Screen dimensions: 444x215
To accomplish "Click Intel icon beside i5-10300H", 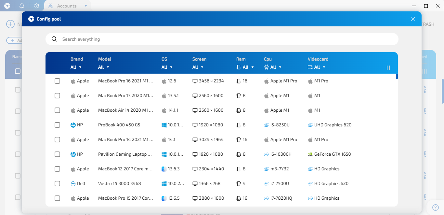I will coord(267,154).
